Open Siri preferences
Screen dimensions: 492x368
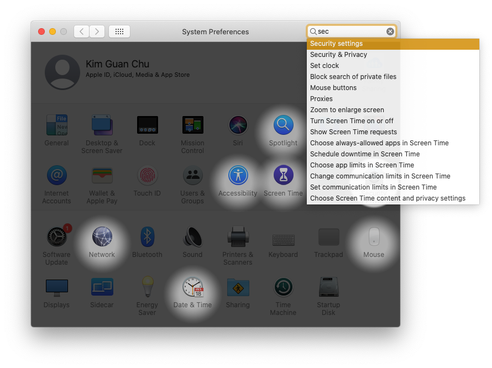click(x=238, y=125)
